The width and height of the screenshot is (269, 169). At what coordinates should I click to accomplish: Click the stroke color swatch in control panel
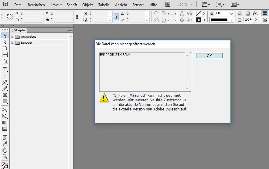(x=199, y=20)
